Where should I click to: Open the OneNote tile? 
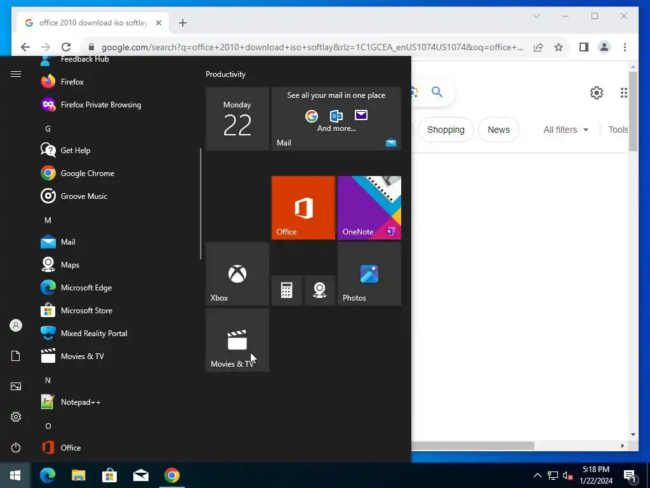pyautogui.click(x=369, y=208)
